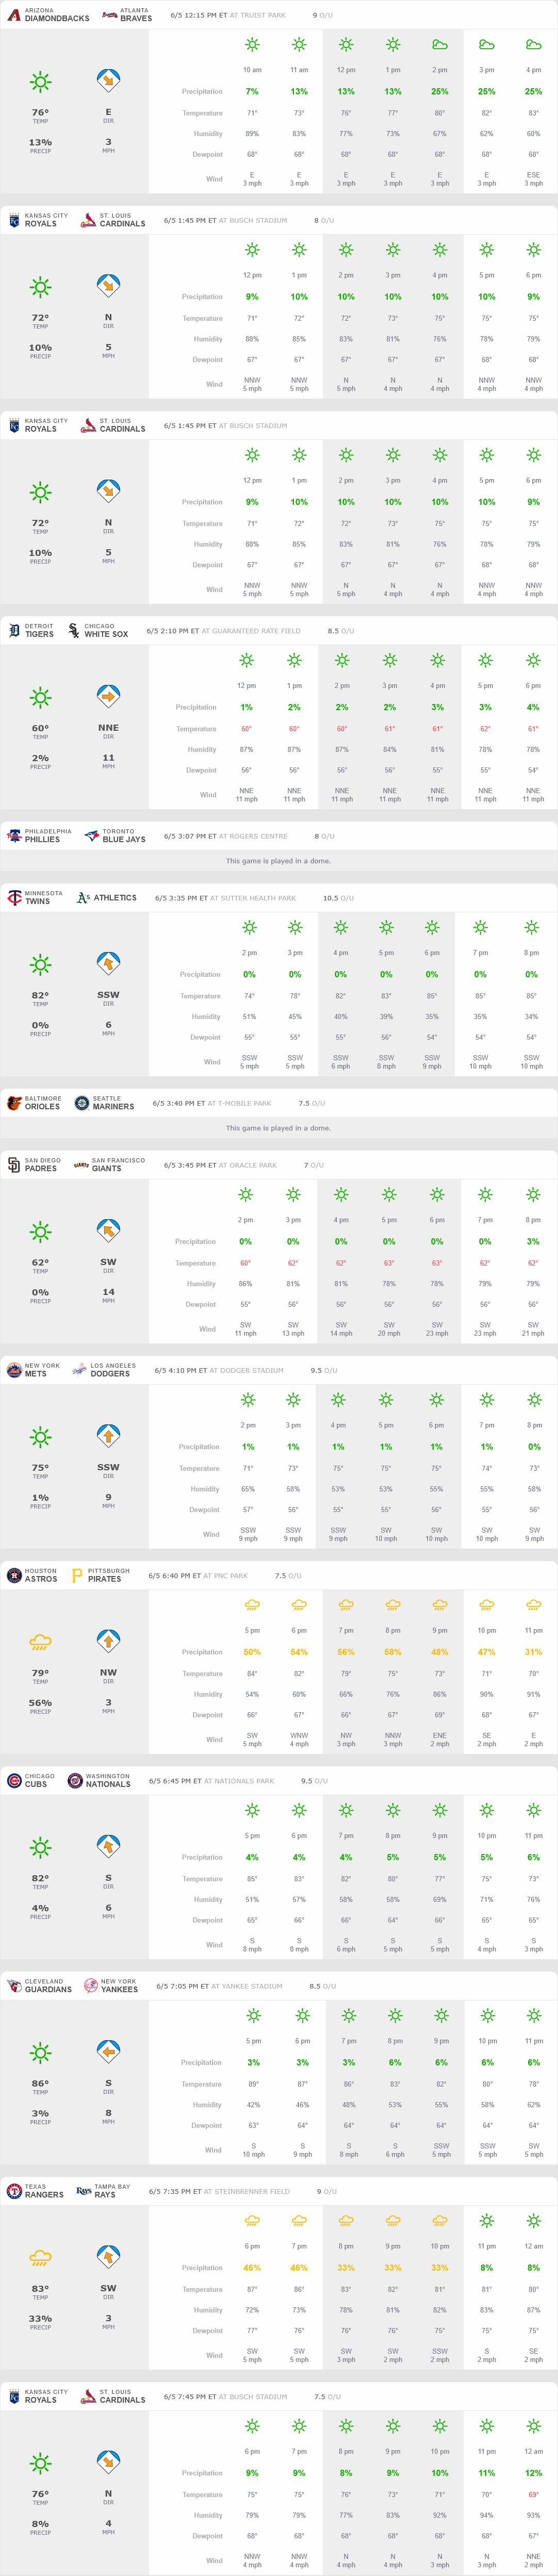The image size is (558, 2576).
Task: Click the AT PNC PARK venue text
Action: (x=225, y=1575)
